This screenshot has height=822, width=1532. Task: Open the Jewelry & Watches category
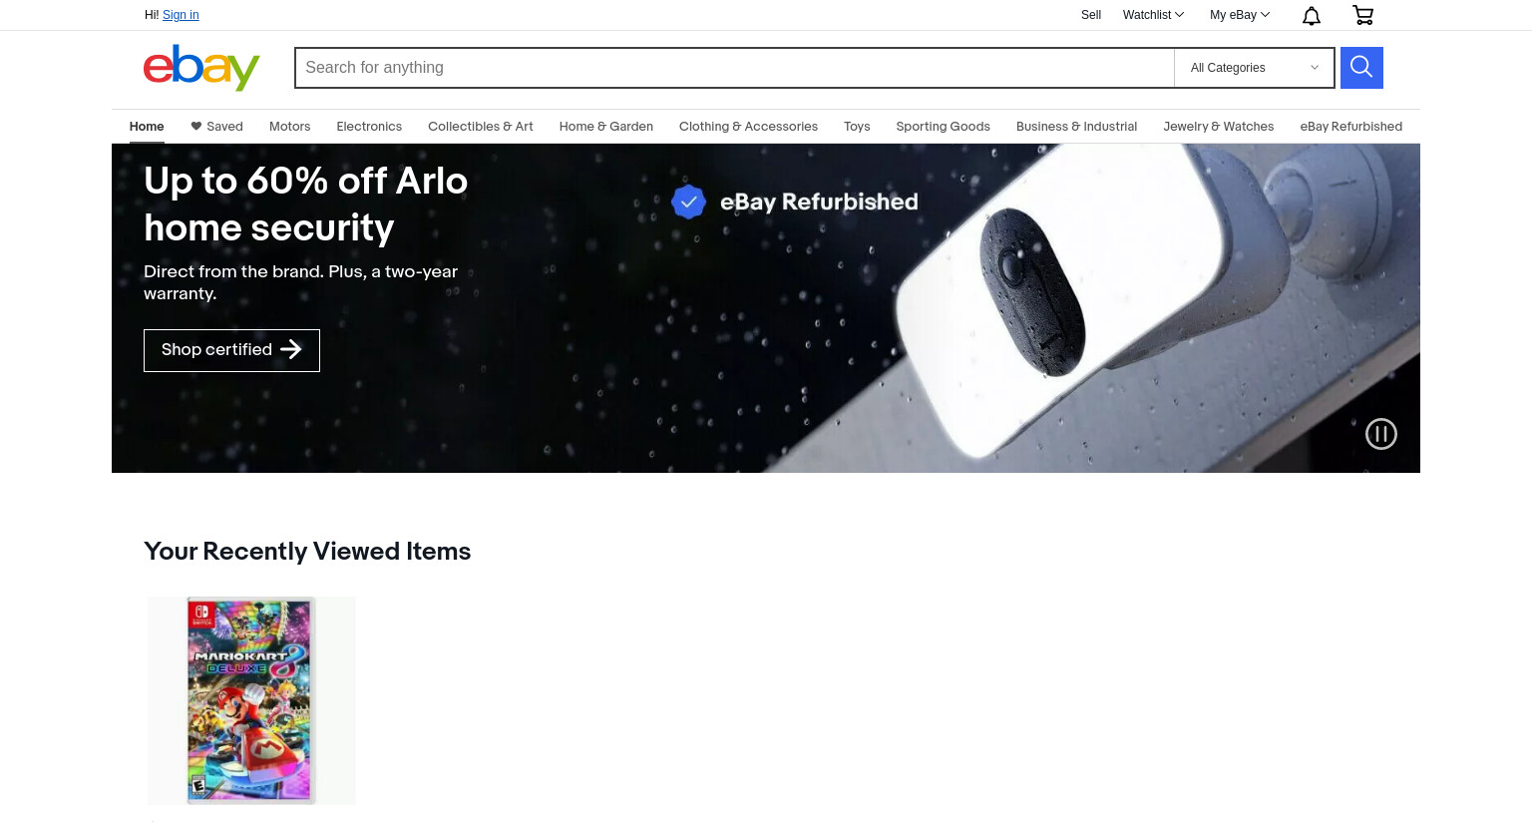pyautogui.click(x=1219, y=127)
